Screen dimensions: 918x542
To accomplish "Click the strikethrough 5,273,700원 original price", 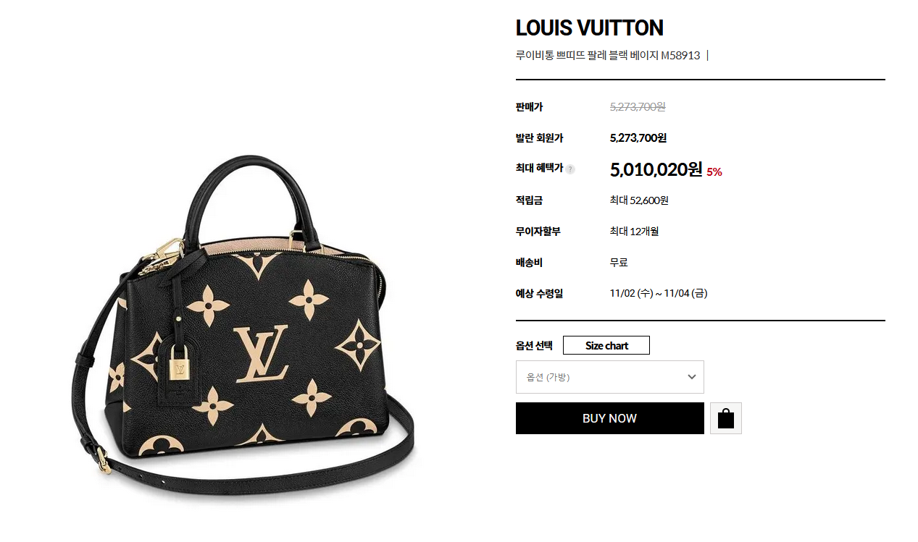I will click(638, 106).
